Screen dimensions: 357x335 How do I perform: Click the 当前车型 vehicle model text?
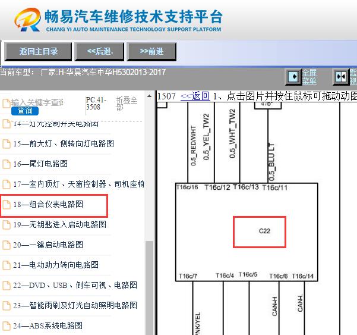pyautogui.click(x=83, y=72)
